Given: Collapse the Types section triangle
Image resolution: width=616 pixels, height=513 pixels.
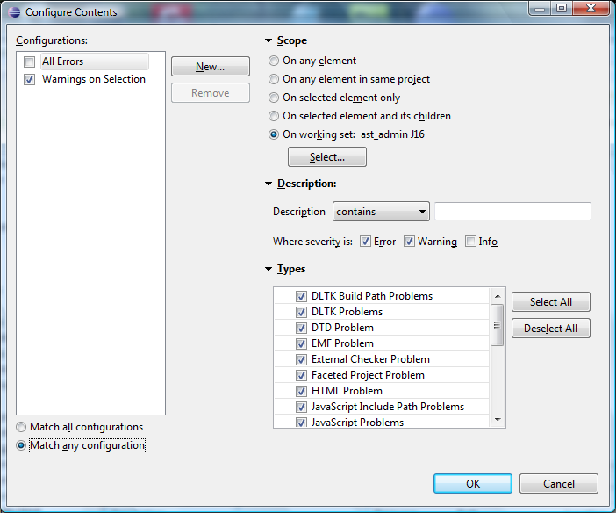Looking at the screenshot, I should click(269, 270).
